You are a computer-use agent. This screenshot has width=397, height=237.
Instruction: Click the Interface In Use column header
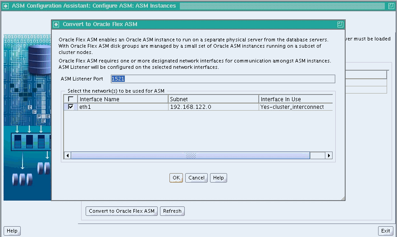click(x=296, y=99)
